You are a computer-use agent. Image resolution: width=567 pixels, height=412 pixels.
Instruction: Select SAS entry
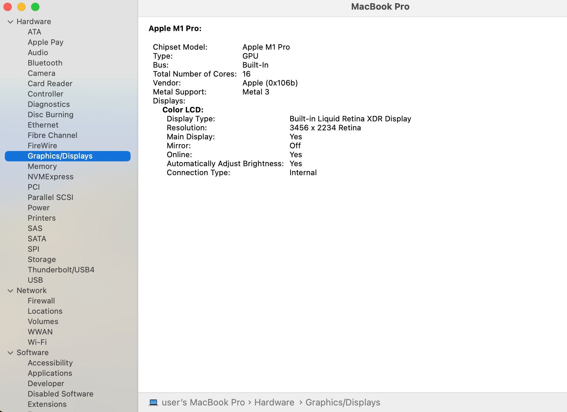point(35,228)
